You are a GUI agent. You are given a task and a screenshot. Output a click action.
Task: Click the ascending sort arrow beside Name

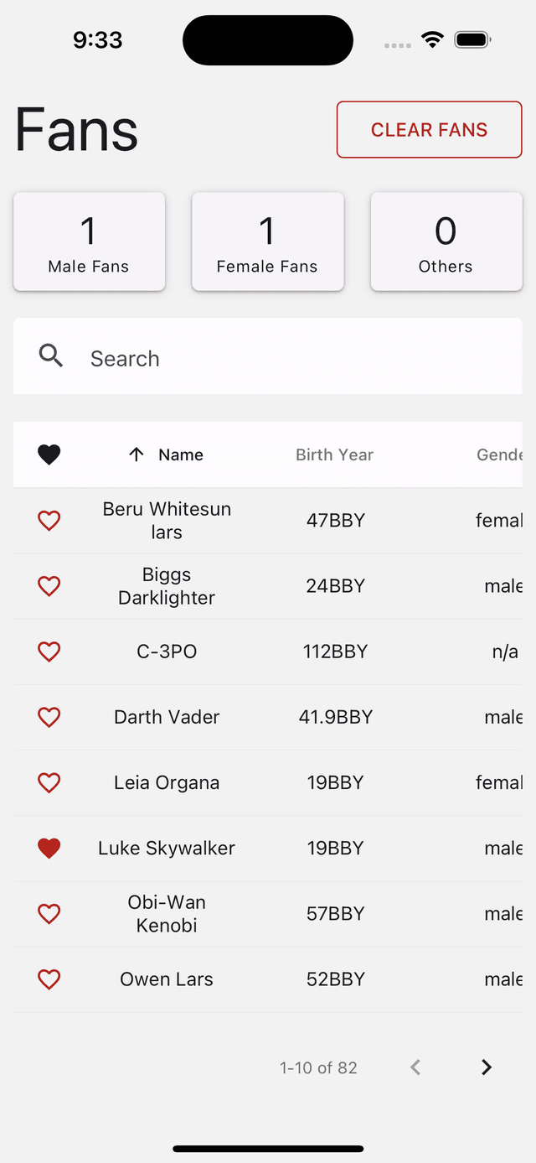tap(137, 454)
